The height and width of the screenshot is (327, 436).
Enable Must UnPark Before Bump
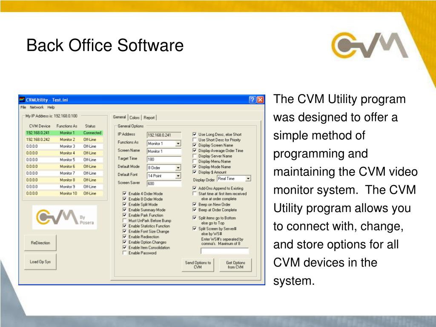click(125, 221)
